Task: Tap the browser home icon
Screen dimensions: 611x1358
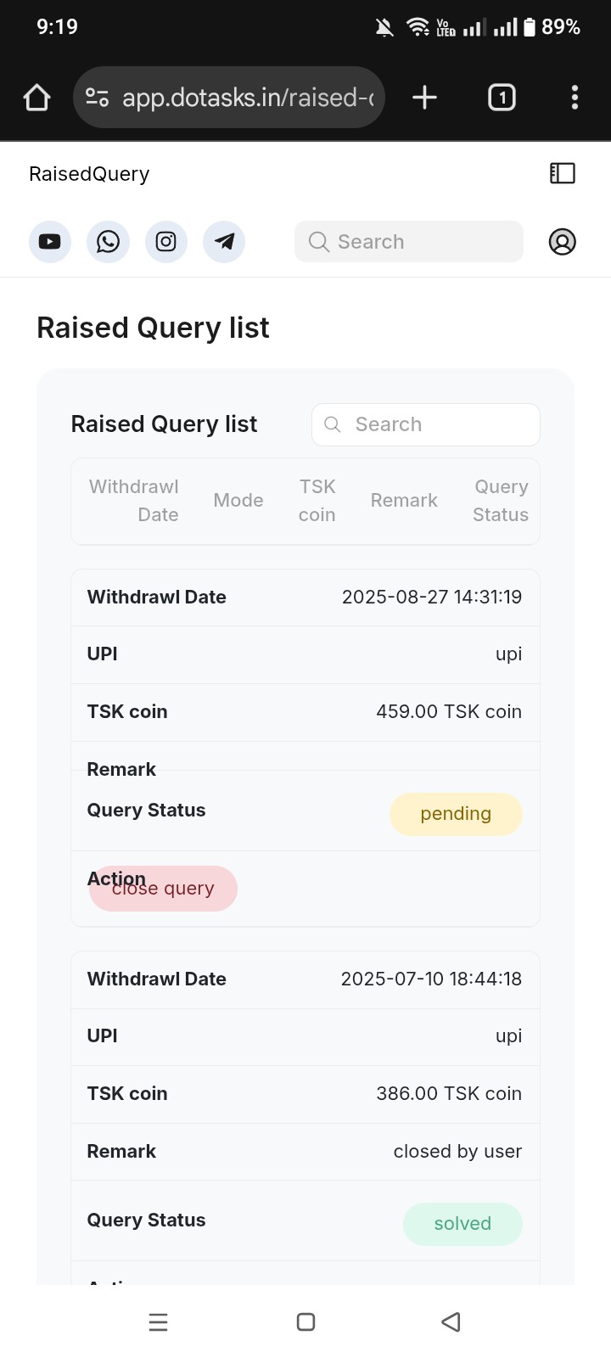Action: point(37,98)
